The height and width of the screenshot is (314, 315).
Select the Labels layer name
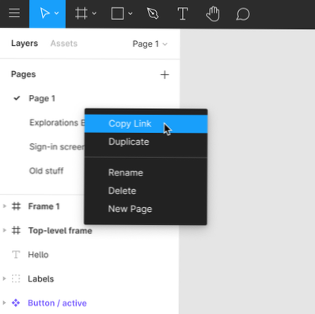41,279
